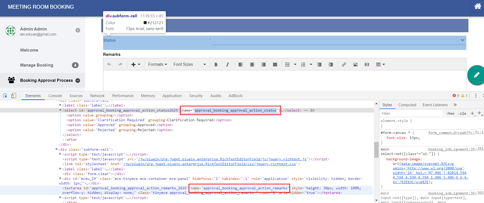Toggle the :hov element state panel
484x203 pixels.
(450, 114)
